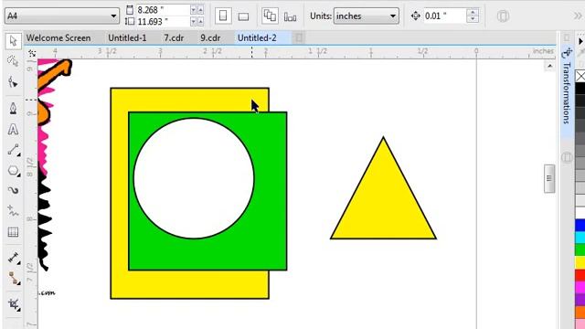Image resolution: width=585 pixels, height=329 pixels.
Task: Click the docker icon below Transformations
Action: click(x=567, y=157)
